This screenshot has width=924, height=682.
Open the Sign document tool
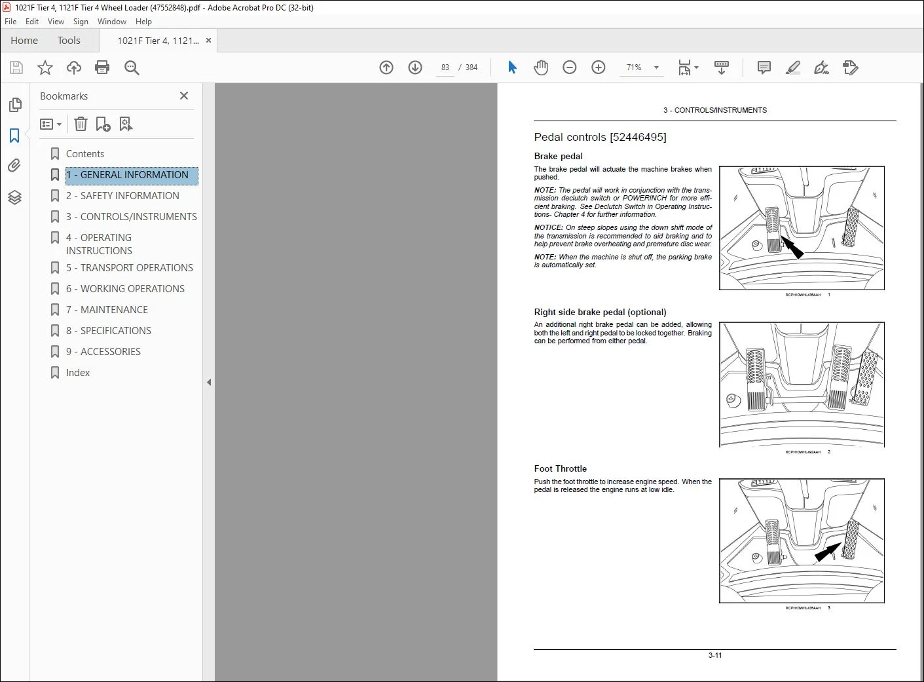click(x=822, y=67)
